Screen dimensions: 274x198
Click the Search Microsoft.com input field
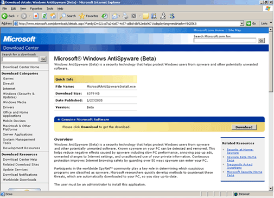click(x=225, y=41)
